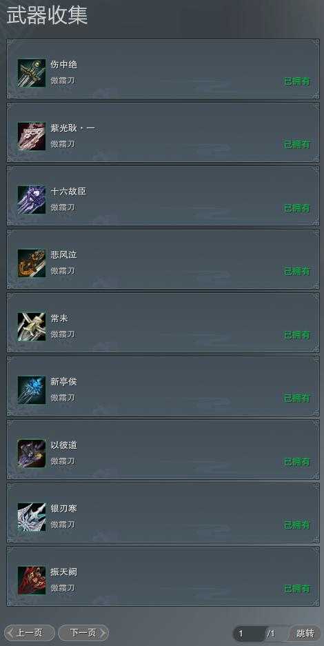The image size is (324, 646).
Task: Focus the page number input field
Action: pos(250,634)
